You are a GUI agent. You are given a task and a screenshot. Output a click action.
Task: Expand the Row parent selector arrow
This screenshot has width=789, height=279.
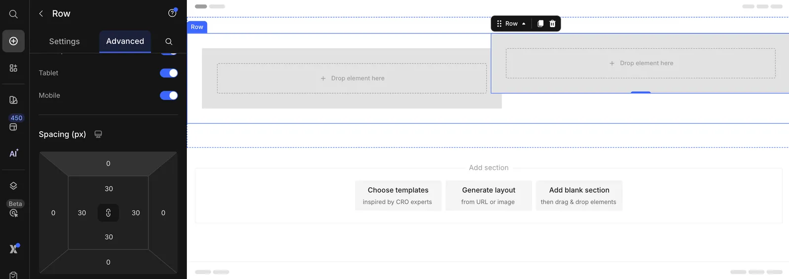pos(524,24)
